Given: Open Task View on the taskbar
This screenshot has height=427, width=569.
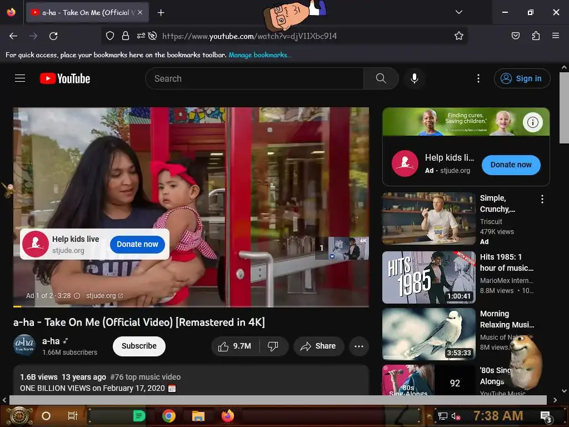Looking at the screenshot, I should (73, 416).
